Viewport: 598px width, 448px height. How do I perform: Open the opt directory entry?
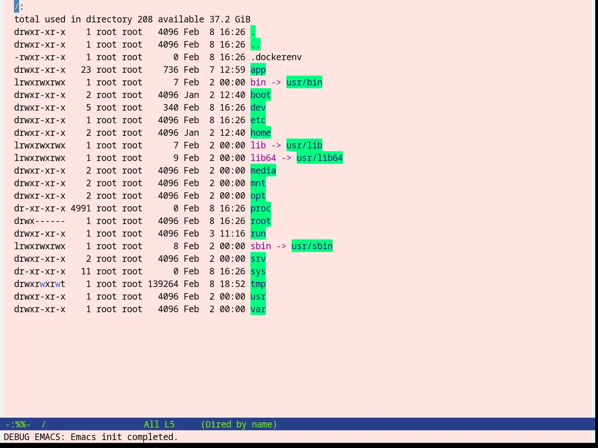tap(258, 196)
